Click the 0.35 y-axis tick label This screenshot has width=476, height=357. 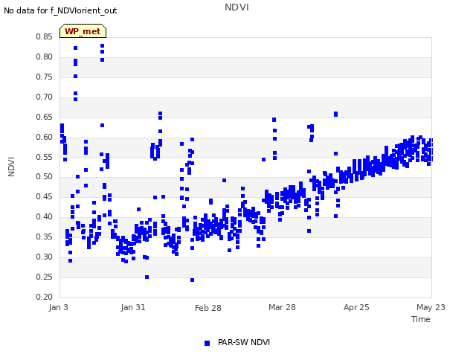[45, 237]
